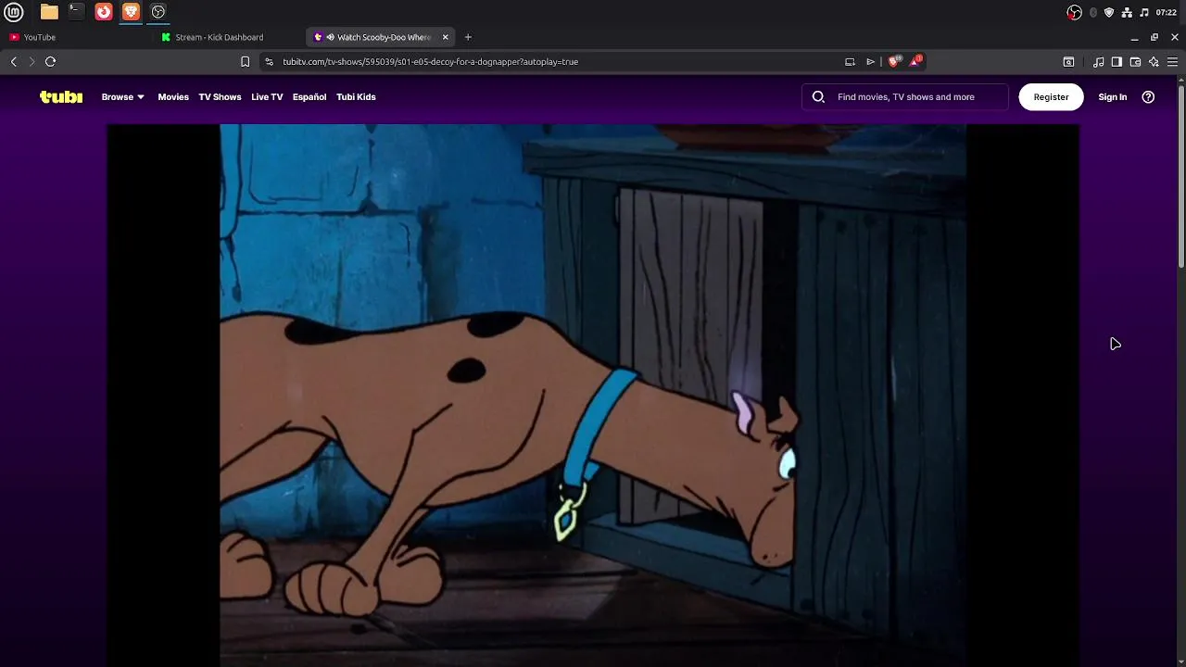Image resolution: width=1186 pixels, height=667 pixels.
Task: Mute the Scooby-Doo tab audio
Action: tap(330, 37)
